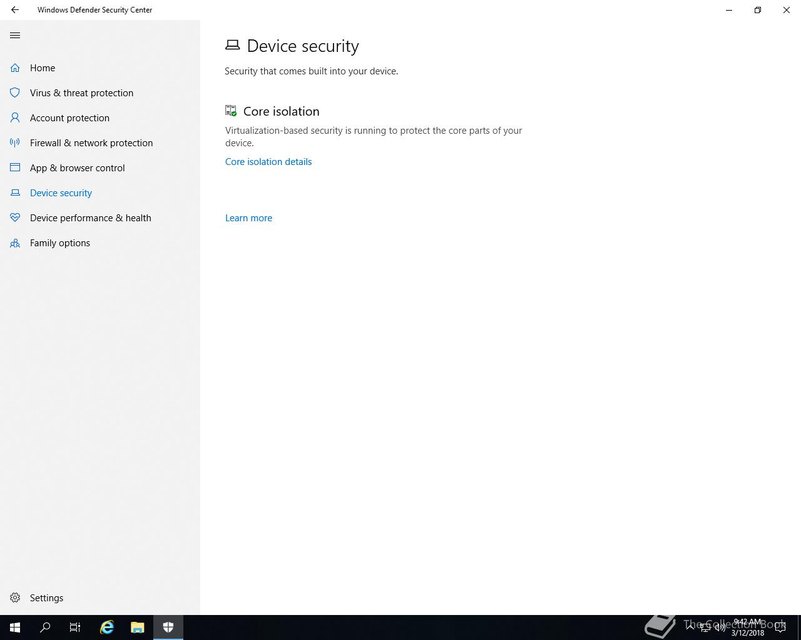This screenshot has width=801, height=640.
Task: Restore down the Security Center window
Action: [x=758, y=10]
